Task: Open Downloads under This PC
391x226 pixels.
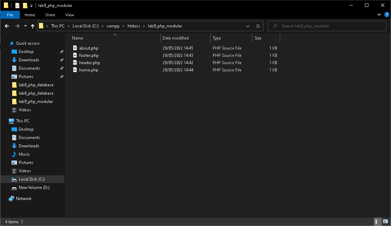Action: tap(29, 146)
